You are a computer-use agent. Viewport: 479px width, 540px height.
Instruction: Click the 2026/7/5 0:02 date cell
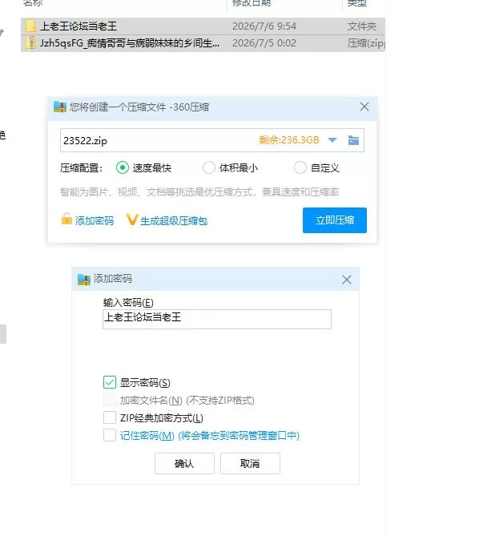tap(264, 43)
